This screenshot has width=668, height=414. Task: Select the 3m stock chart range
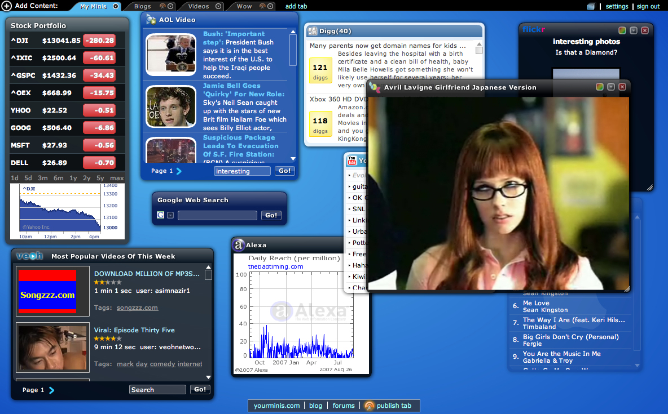pos(43,178)
